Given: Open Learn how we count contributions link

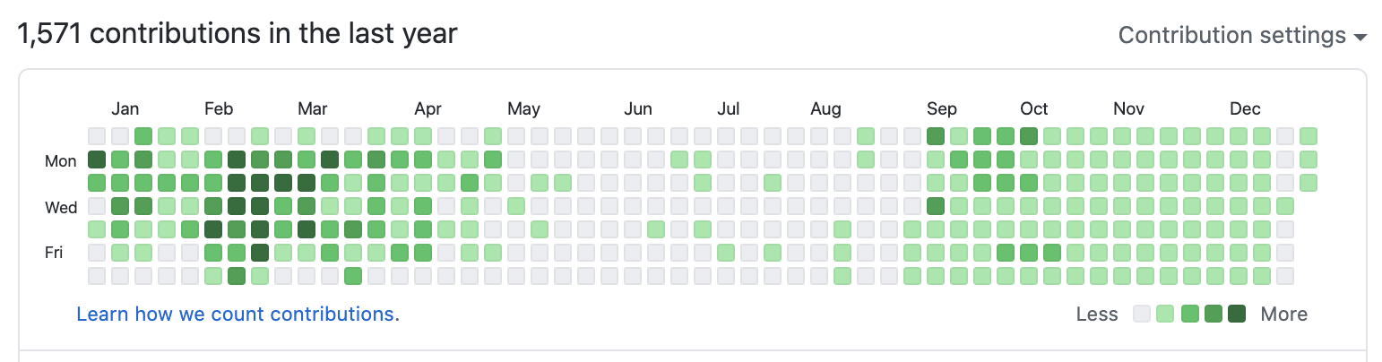Looking at the screenshot, I should pyautogui.click(x=236, y=315).
